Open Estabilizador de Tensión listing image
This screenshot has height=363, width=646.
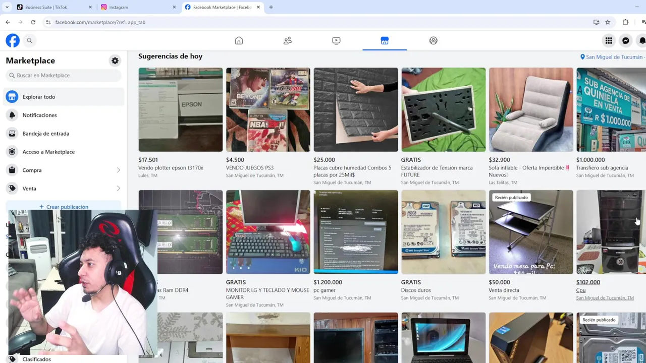tap(443, 109)
